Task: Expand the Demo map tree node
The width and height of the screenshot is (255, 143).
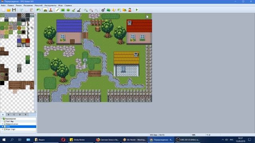Action: (2, 127)
